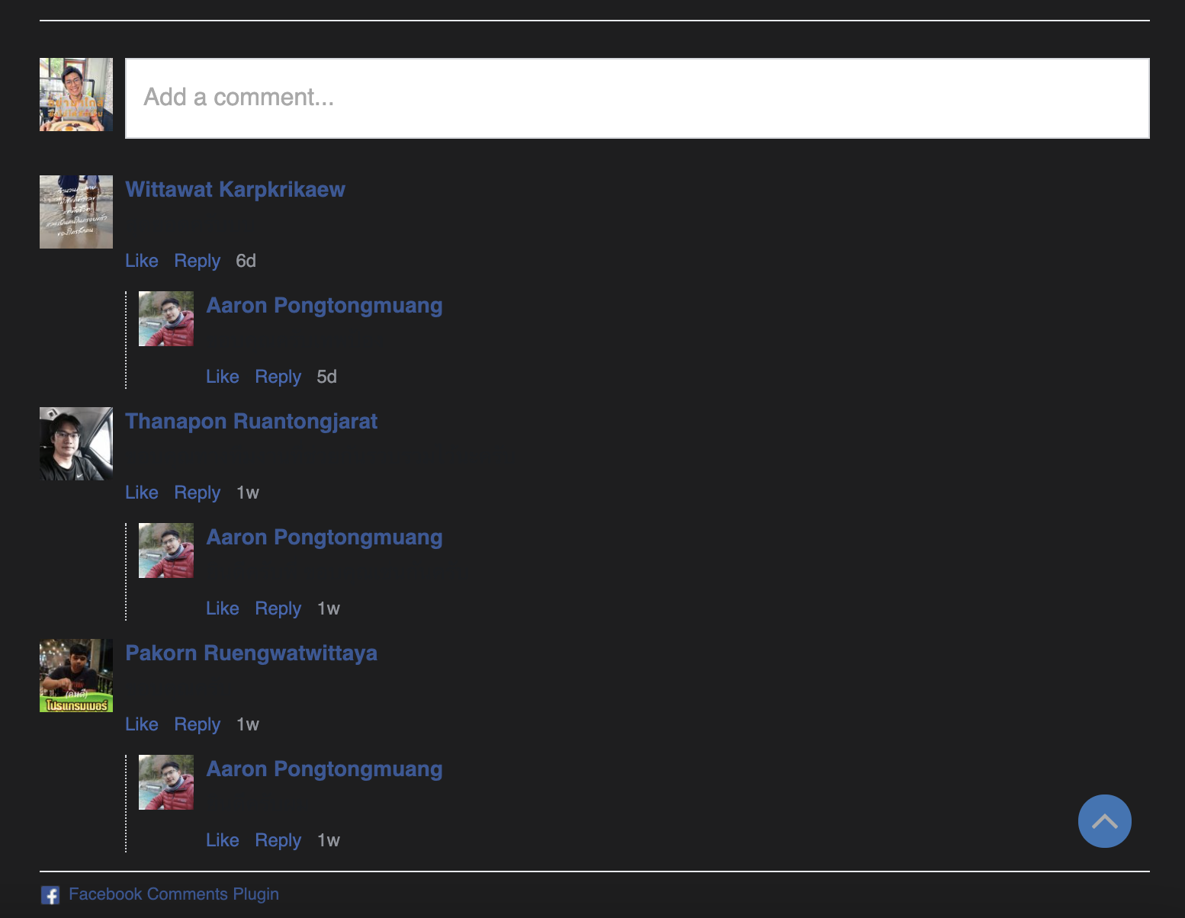Open 1w timestamp on Thanapon's comment

click(248, 493)
